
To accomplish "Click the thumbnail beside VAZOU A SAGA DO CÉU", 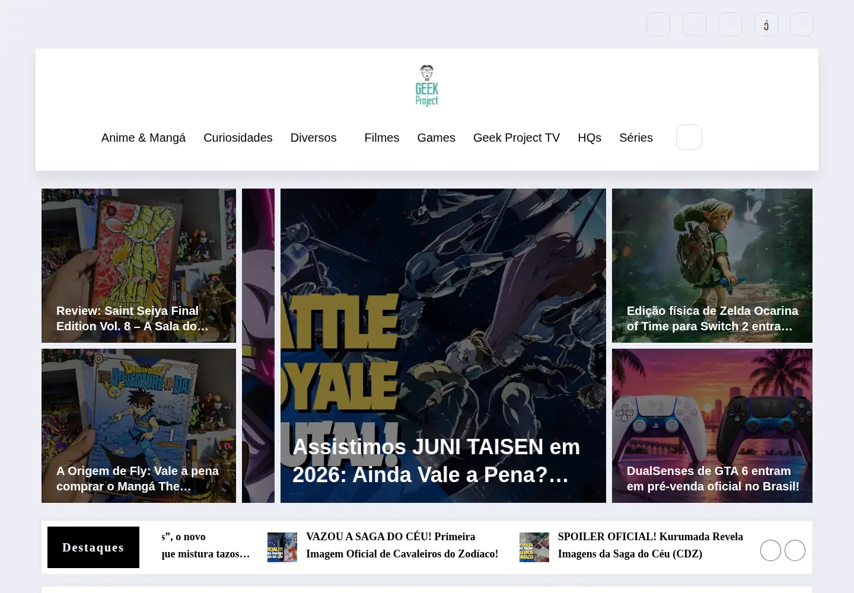I will click(282, 547).
